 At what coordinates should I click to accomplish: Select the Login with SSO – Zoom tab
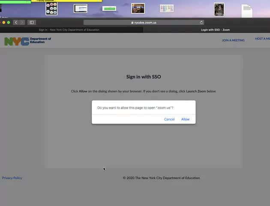tap(216, 30)
